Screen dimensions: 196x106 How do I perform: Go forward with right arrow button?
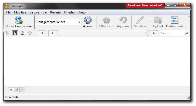tap(53, 33)
